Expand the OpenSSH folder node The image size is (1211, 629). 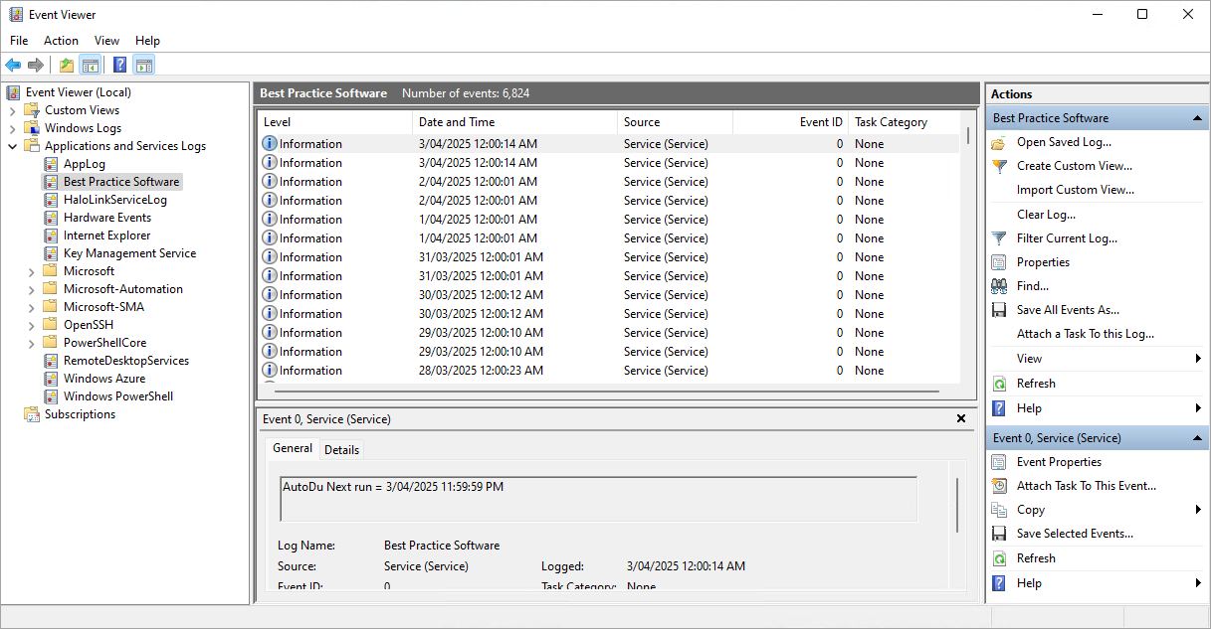(x=32, y=325)
